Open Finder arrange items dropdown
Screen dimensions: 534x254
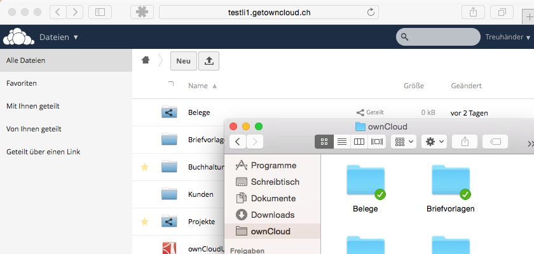point(404,142)
